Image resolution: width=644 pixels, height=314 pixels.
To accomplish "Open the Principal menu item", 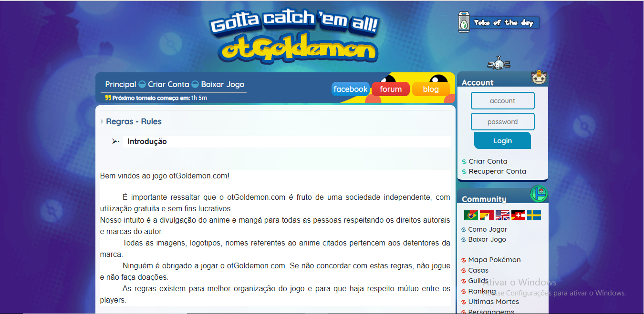I will point(121,84).
